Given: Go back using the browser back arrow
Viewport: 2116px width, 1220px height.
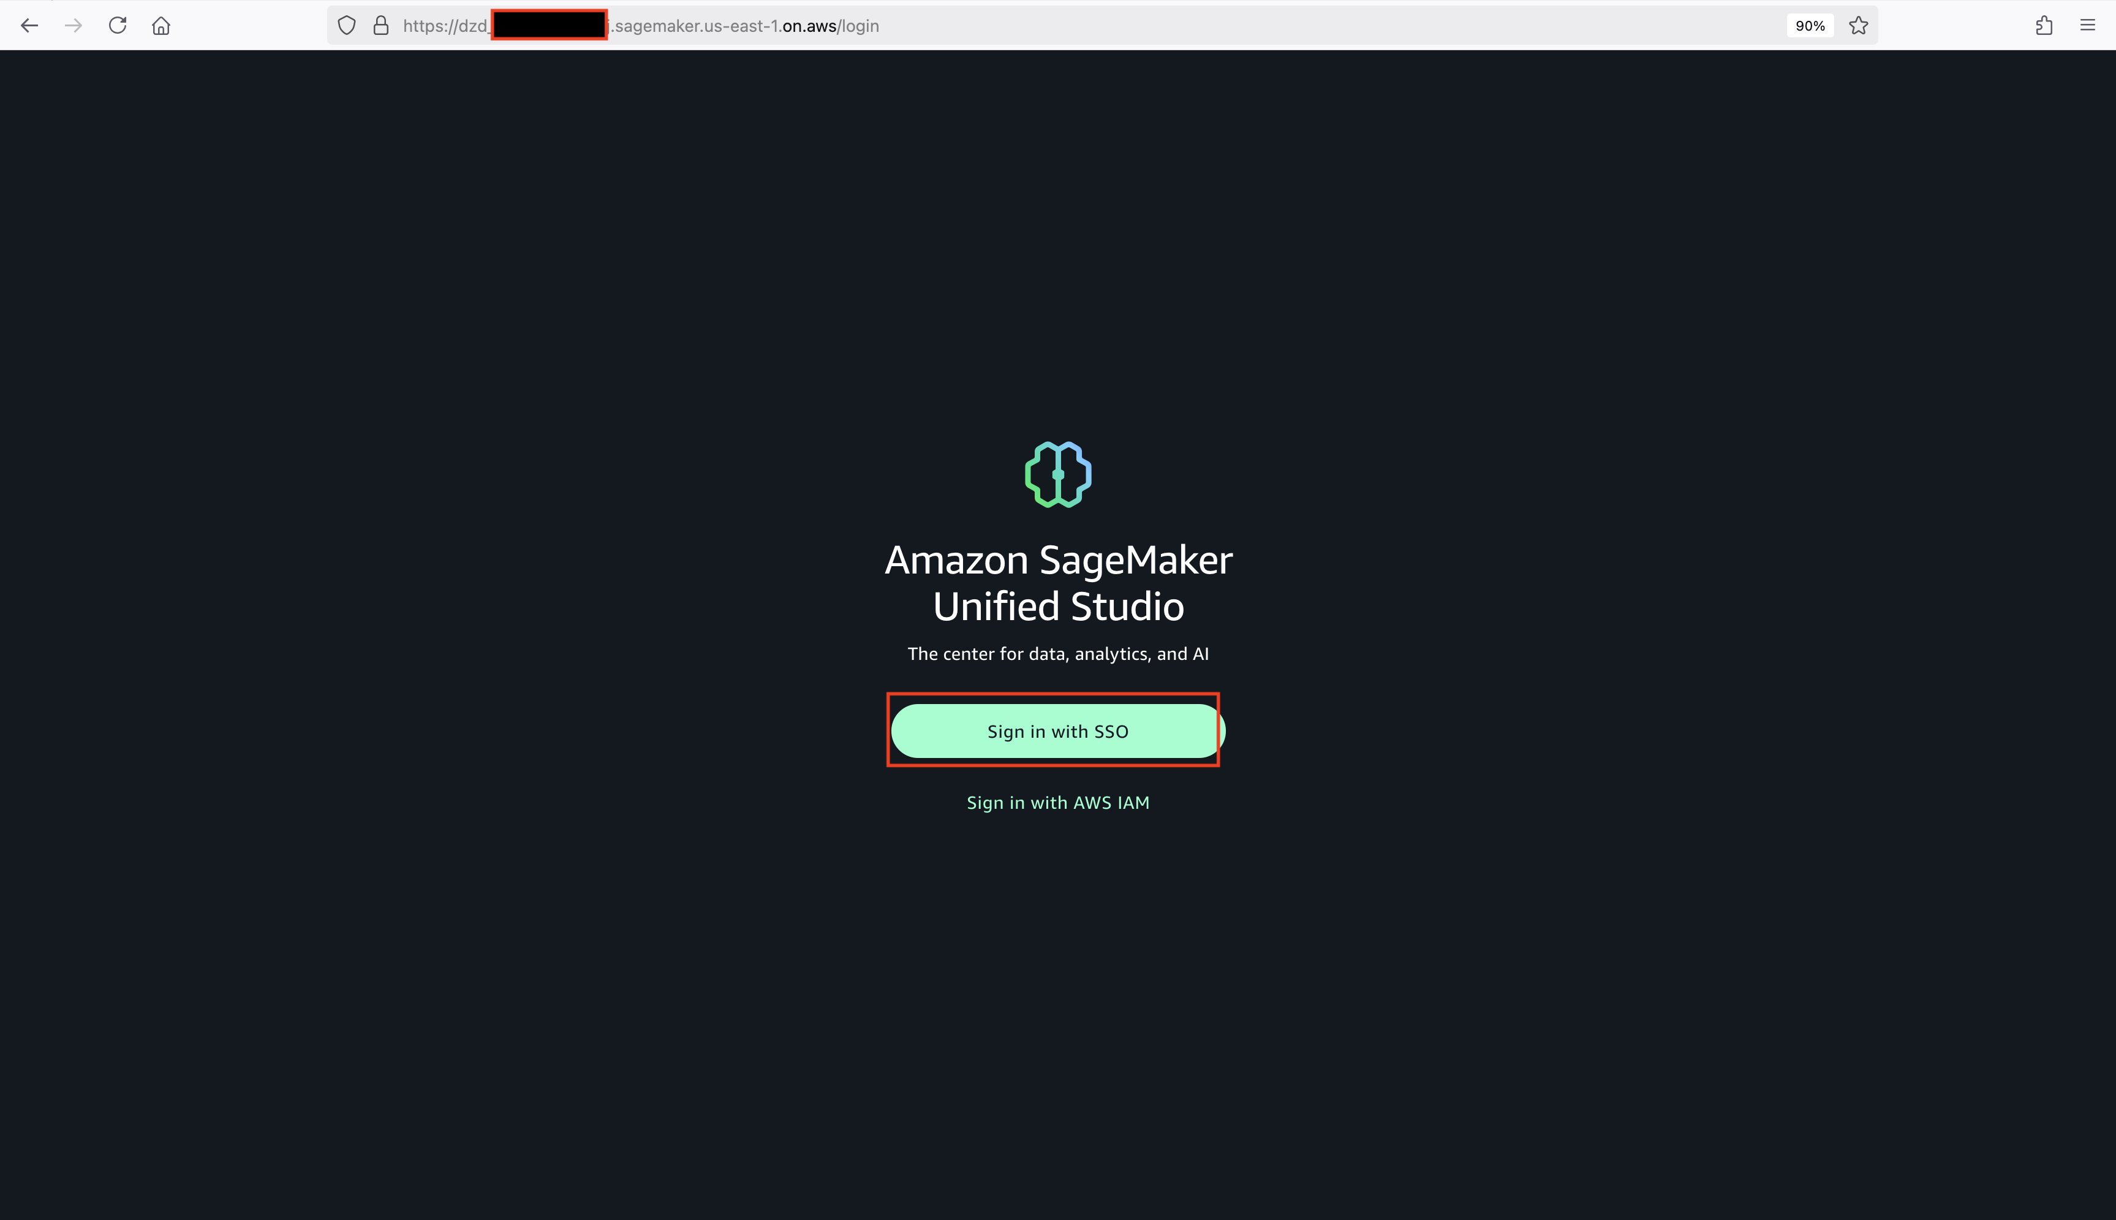Looking at the screenshot, I should pos(29,26).
